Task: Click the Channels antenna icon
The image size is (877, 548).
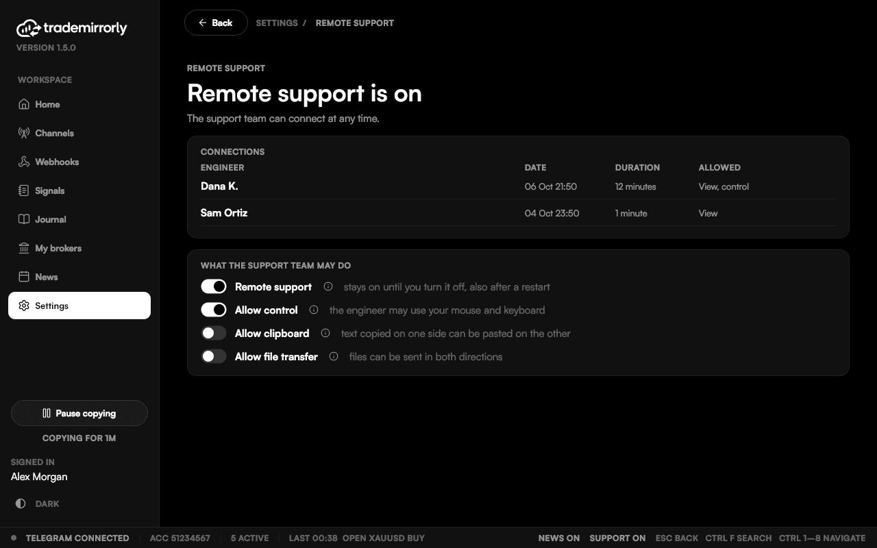Action: click(24, 133)
